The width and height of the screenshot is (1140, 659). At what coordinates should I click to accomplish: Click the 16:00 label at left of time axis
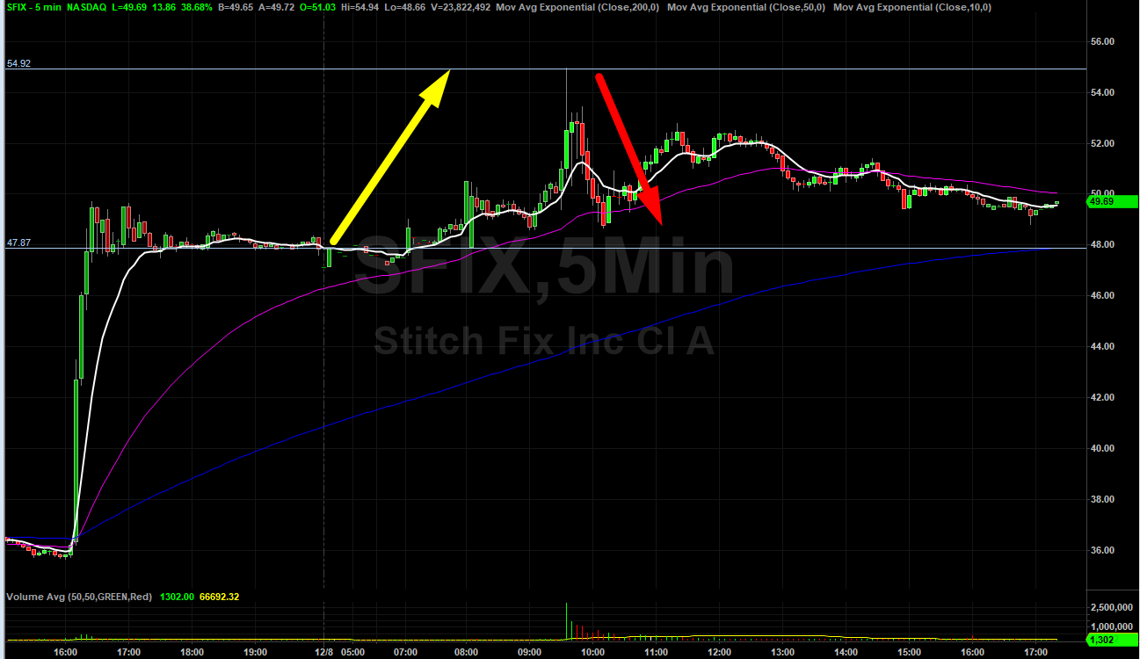(66, 653)
